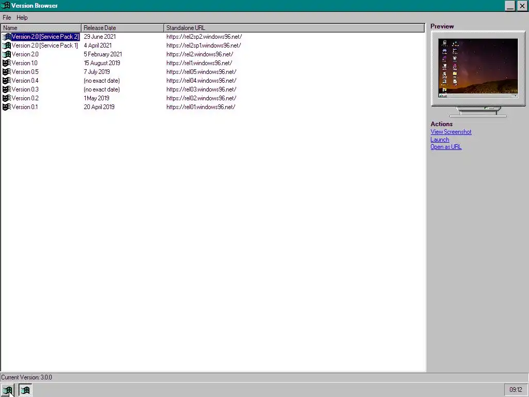
Task: Click the icon beside Version 2.0 [Service Pack 1]
Action: [x=7, y=45]
